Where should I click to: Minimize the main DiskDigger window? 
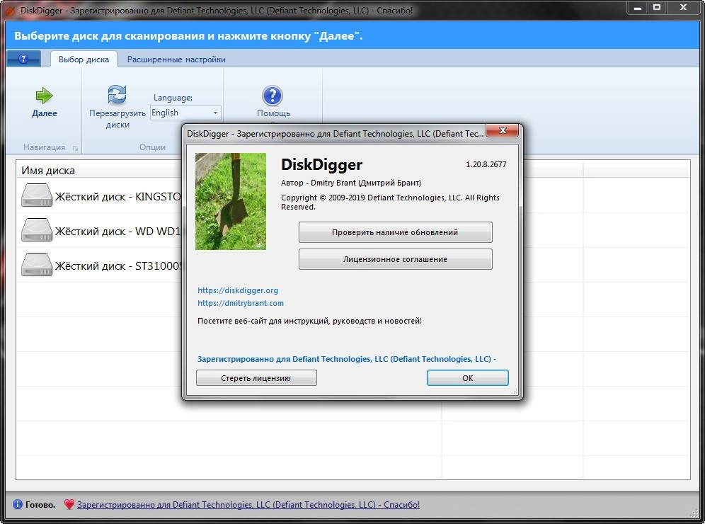(x=638, y=7)
